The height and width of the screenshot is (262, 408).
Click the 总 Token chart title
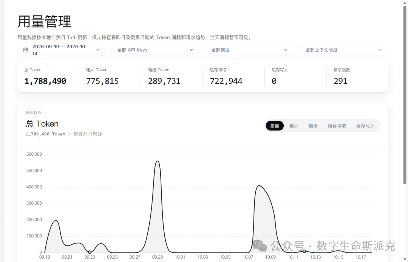[42, 124]
